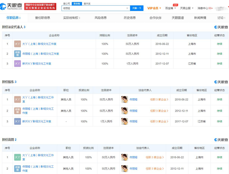Click the 天眼查 watermark icon beside 担任股东
Screen dimensions: 229x174
[x=221, y=82]
